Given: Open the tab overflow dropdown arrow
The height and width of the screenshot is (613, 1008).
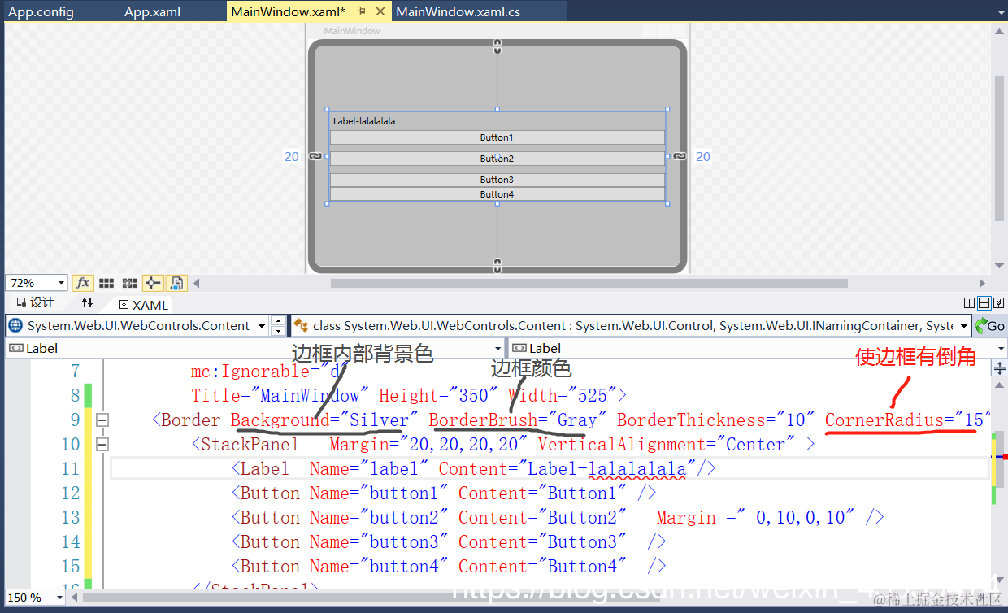Looking at the screenshot, I should point(999,12).
